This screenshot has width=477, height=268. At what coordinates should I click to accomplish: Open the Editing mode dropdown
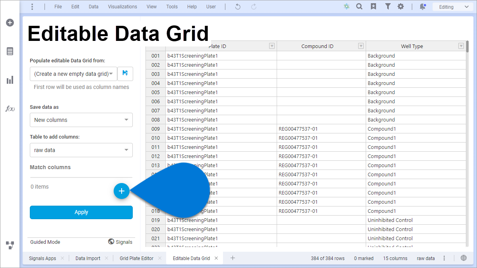click(454, 7)
